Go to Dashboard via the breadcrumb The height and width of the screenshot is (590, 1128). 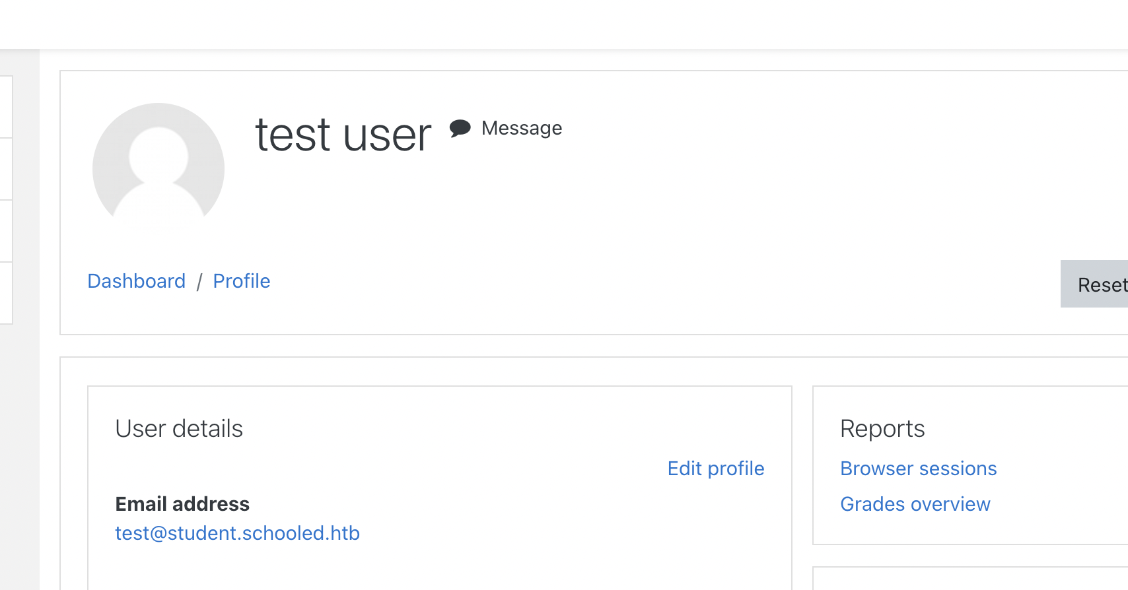pyautogui.click(x=136, y=281)
